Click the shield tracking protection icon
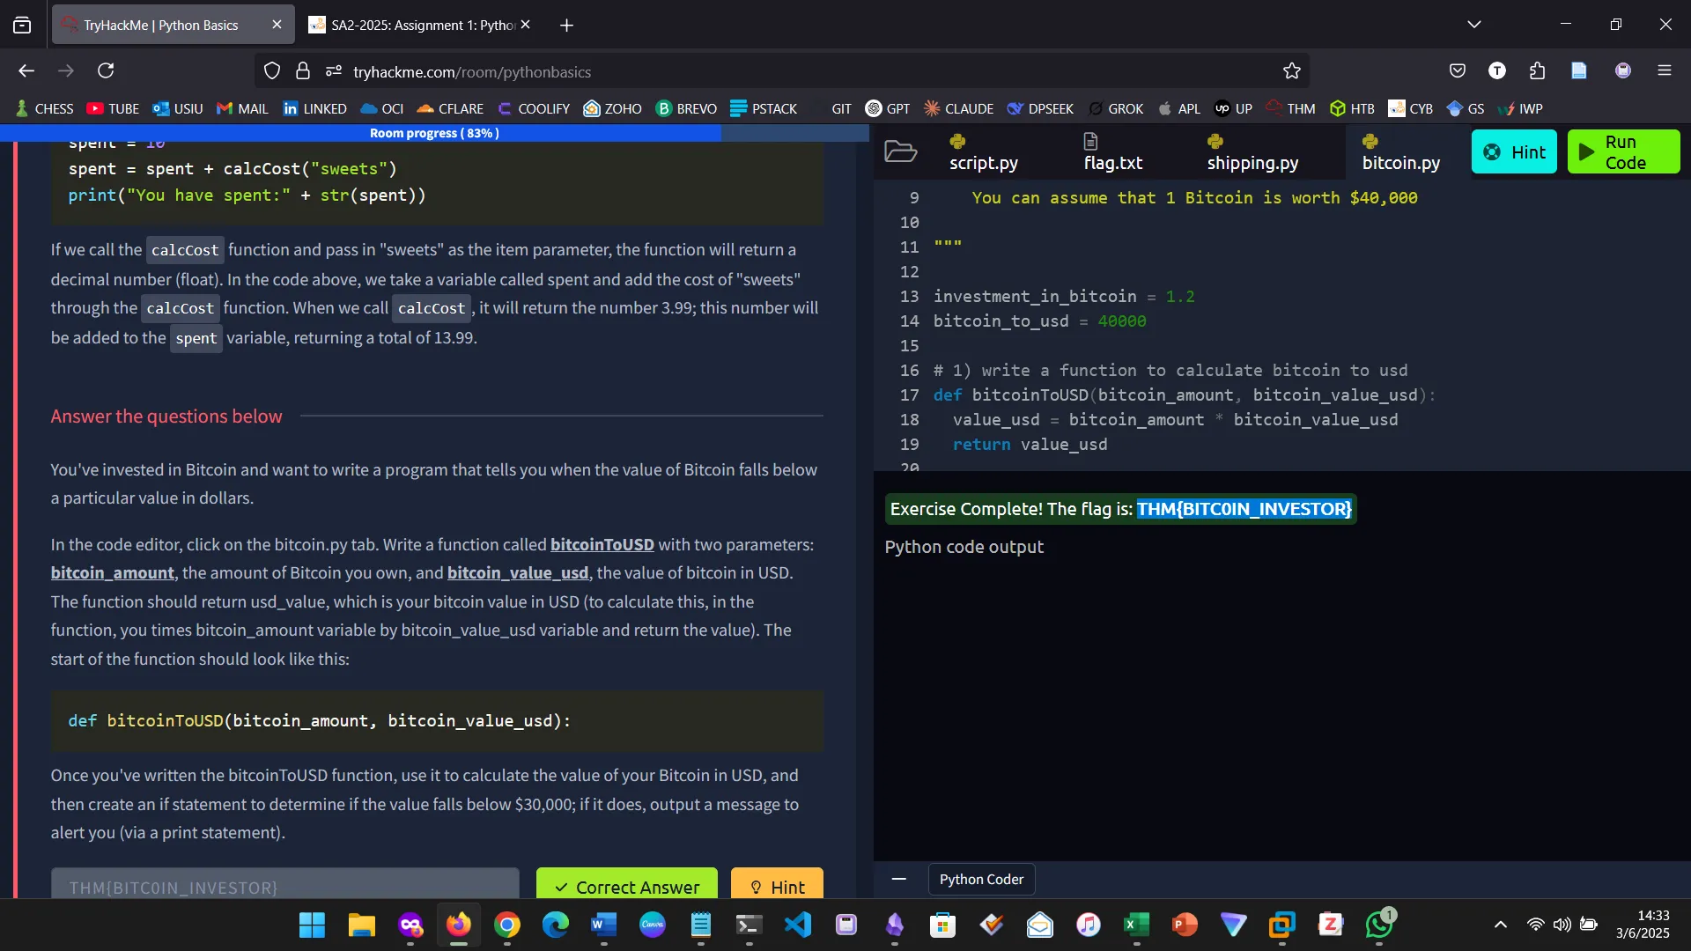The width and height of the screenshot is (1691, 951). pyautogui.click(x=272, y=71)
